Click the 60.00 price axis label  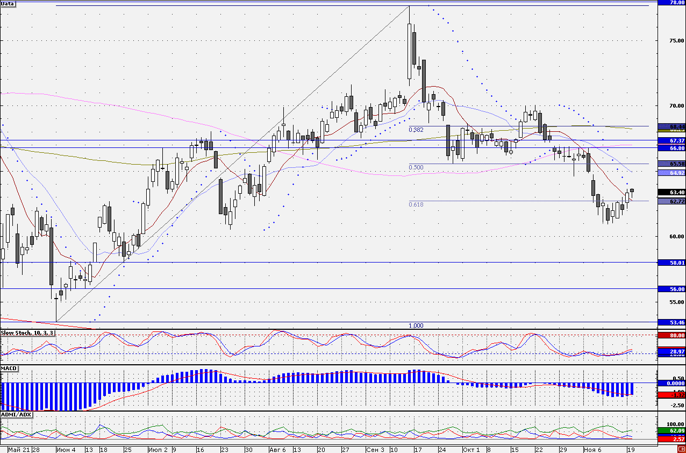coord(677,237)
